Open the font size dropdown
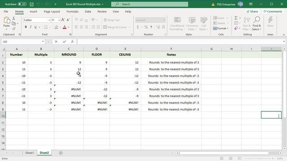This screenshot has width=287, height=161. point(59,20)
